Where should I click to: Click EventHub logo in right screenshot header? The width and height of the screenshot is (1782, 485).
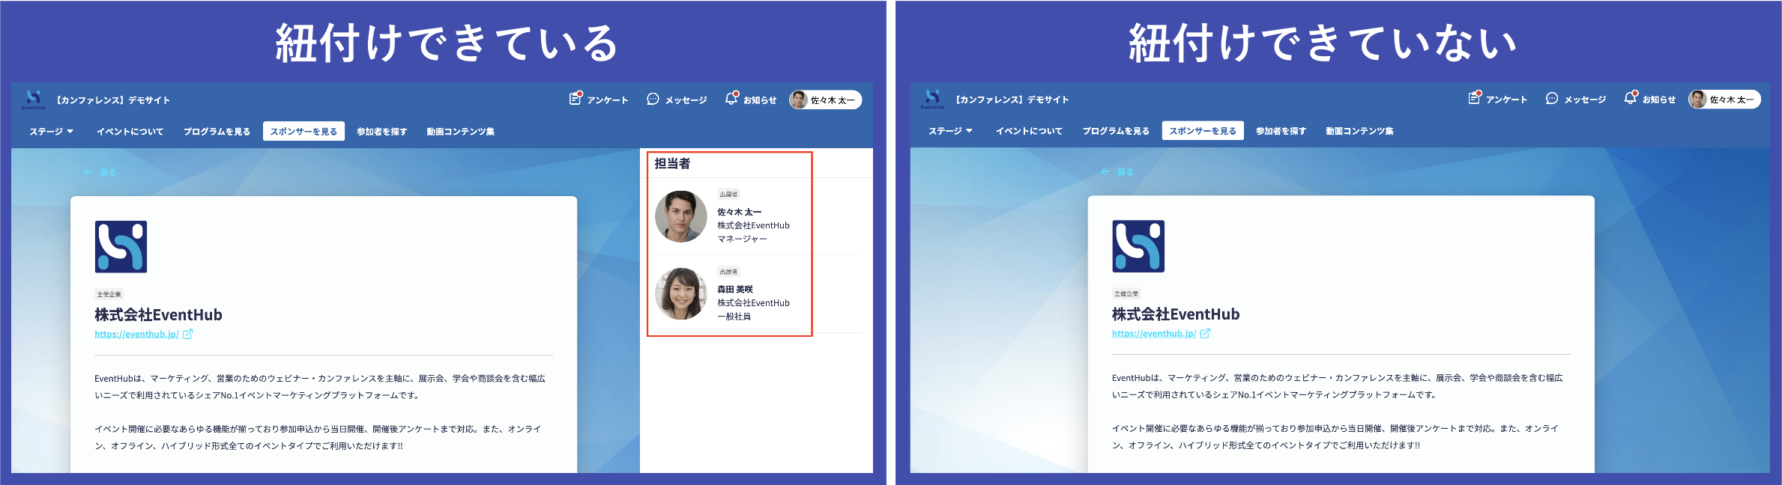tap(933, 99)
